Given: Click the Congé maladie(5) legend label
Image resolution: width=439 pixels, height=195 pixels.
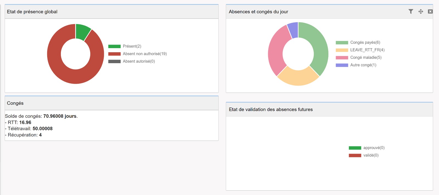Looking at the screenshot, I should point(366,57).
